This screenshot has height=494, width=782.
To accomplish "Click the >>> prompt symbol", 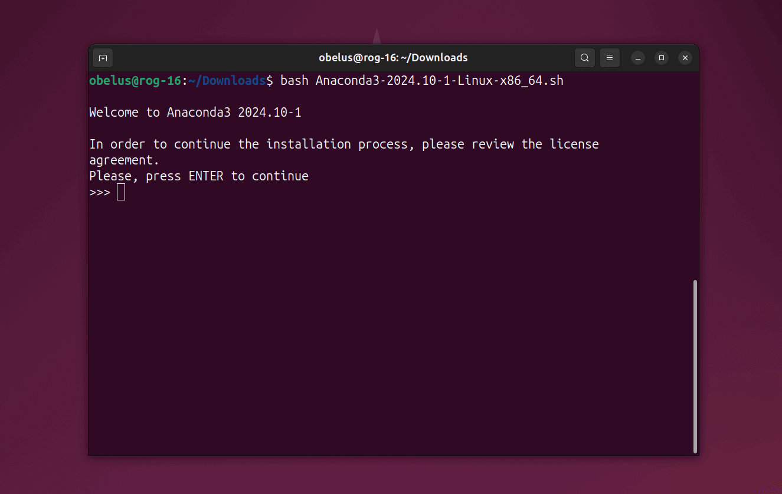I will pos(99,192).
